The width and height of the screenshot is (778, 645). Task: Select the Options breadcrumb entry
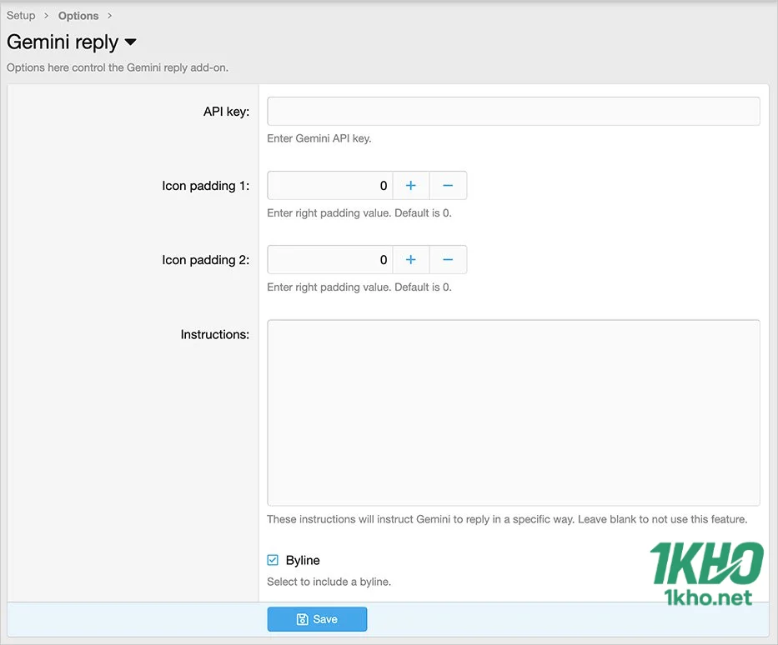pos(78,15)
